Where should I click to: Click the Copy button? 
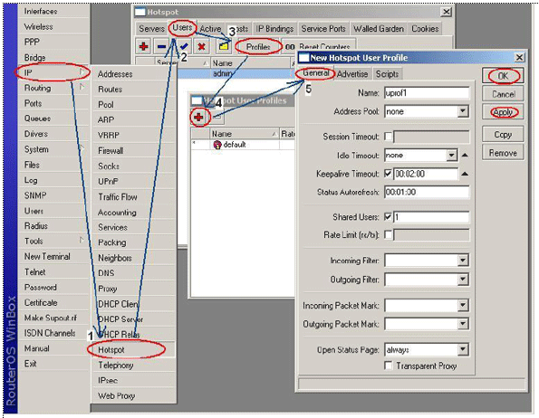(x=503, y=135)
